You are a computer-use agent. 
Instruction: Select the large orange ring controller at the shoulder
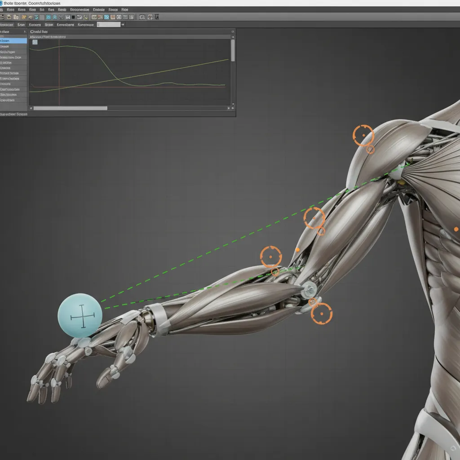(x=363, y=135)
